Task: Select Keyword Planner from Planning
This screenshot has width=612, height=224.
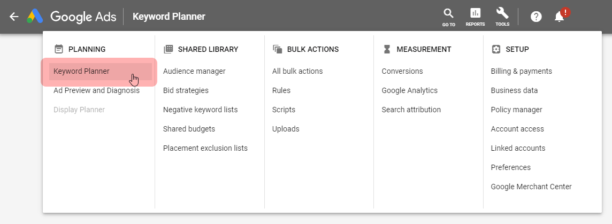Action: (x=81, y=71)
